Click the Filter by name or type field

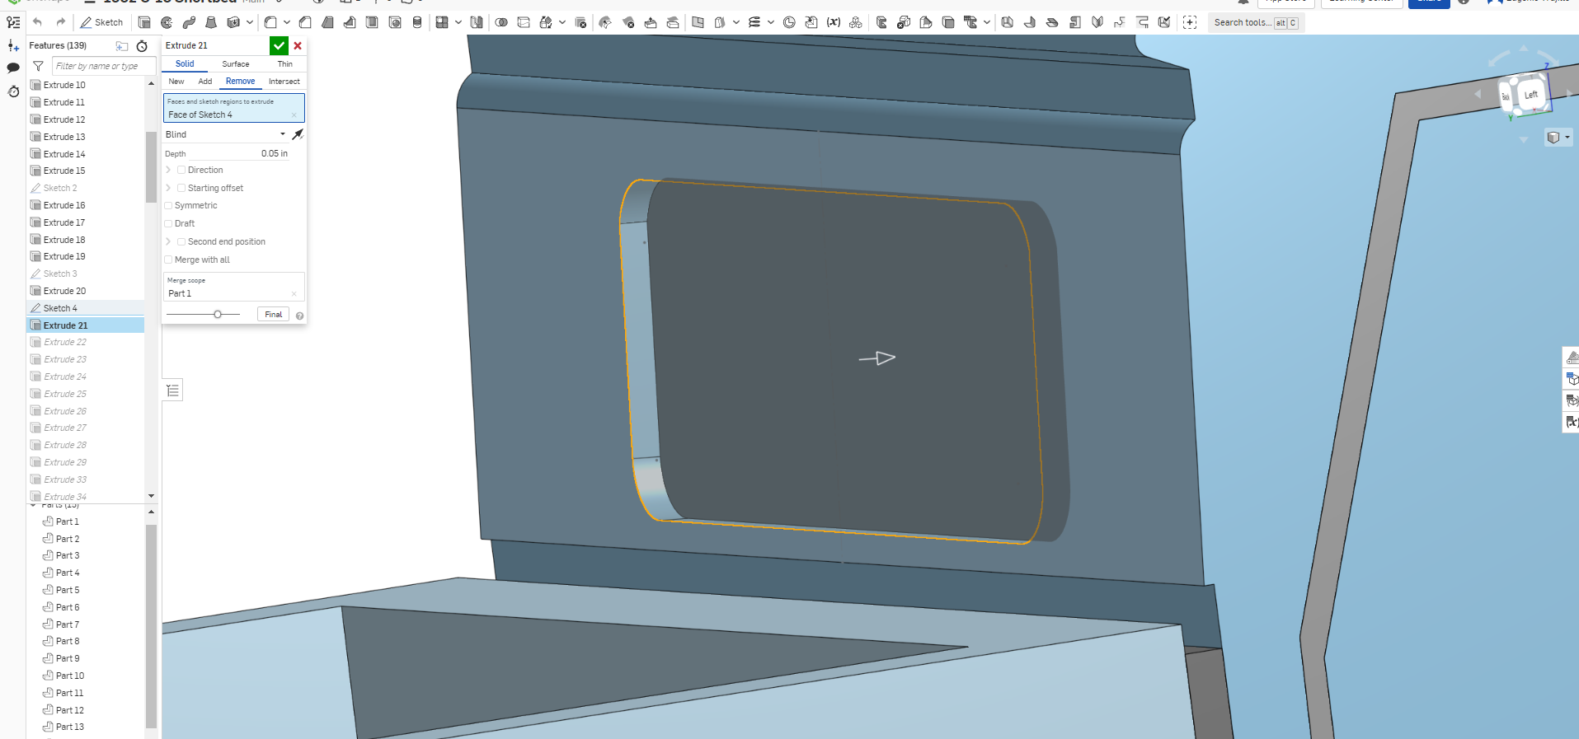[x=103, y=66]
